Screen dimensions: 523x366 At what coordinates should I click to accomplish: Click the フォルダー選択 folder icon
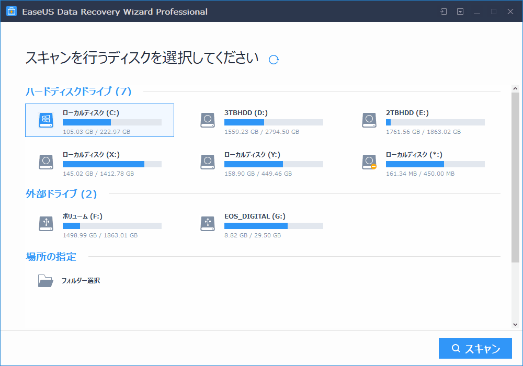pos(46,281)
